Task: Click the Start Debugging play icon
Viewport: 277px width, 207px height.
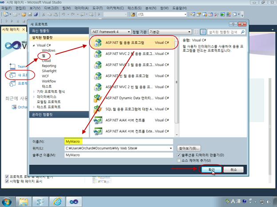Action: [99, 14]
